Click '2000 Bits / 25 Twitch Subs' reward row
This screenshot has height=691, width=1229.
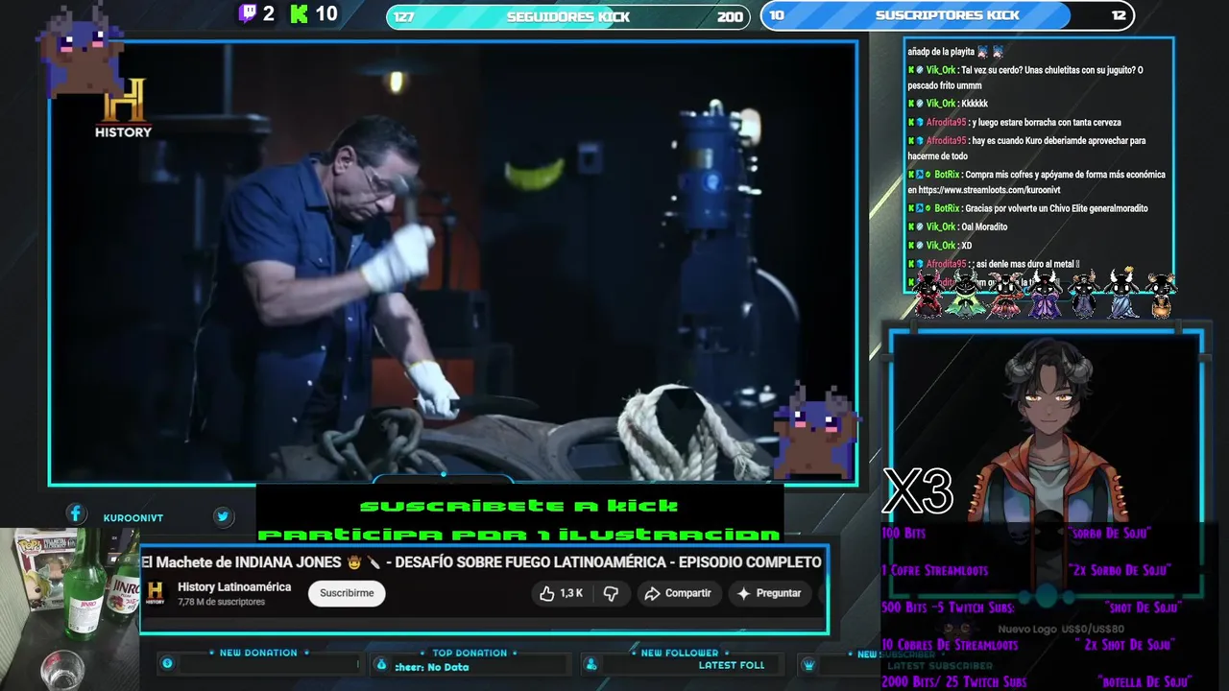(1037, 682)
